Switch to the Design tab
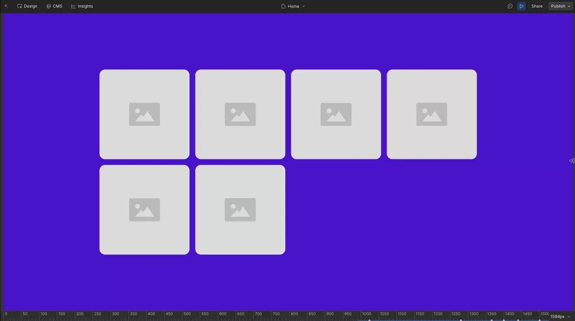575x321 pixels. point(27,6)
